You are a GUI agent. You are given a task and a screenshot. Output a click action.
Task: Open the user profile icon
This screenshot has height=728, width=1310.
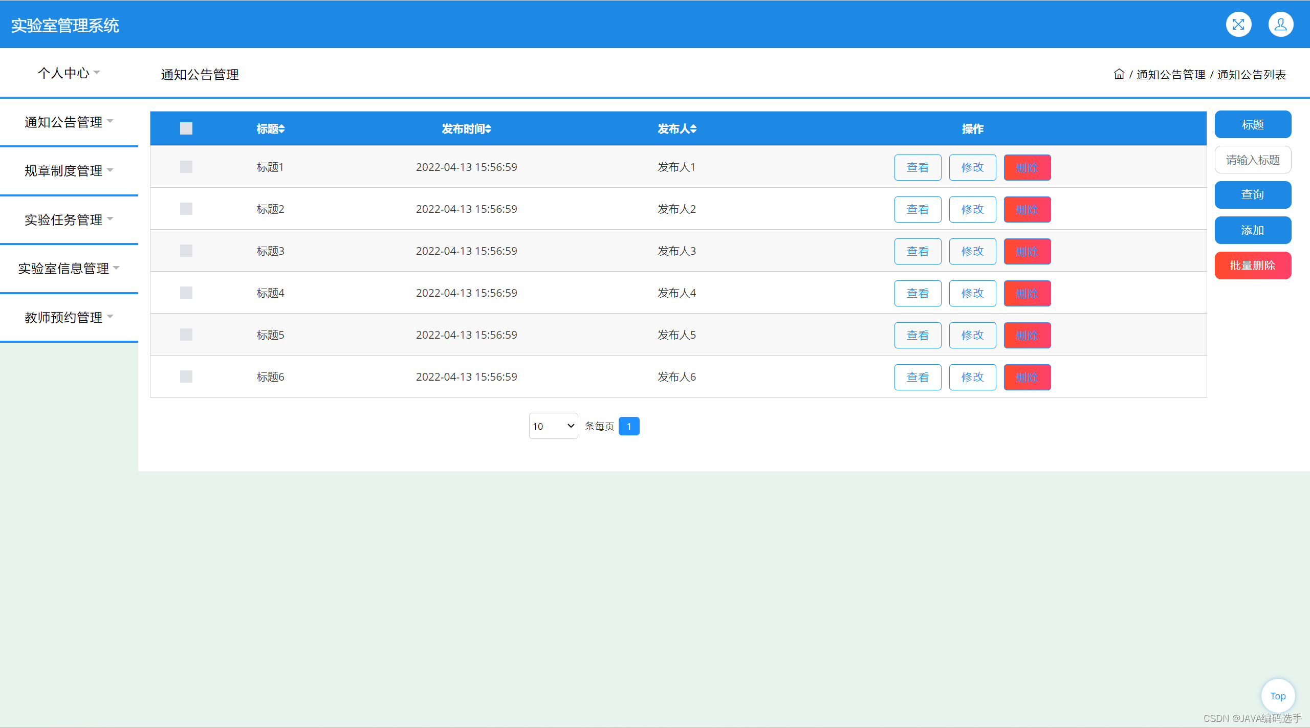(1281, 25)
